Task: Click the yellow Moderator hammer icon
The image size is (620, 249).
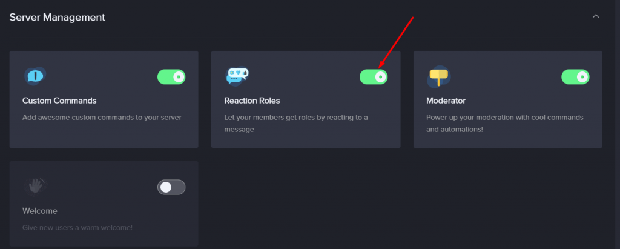Action: click(439, 76)
